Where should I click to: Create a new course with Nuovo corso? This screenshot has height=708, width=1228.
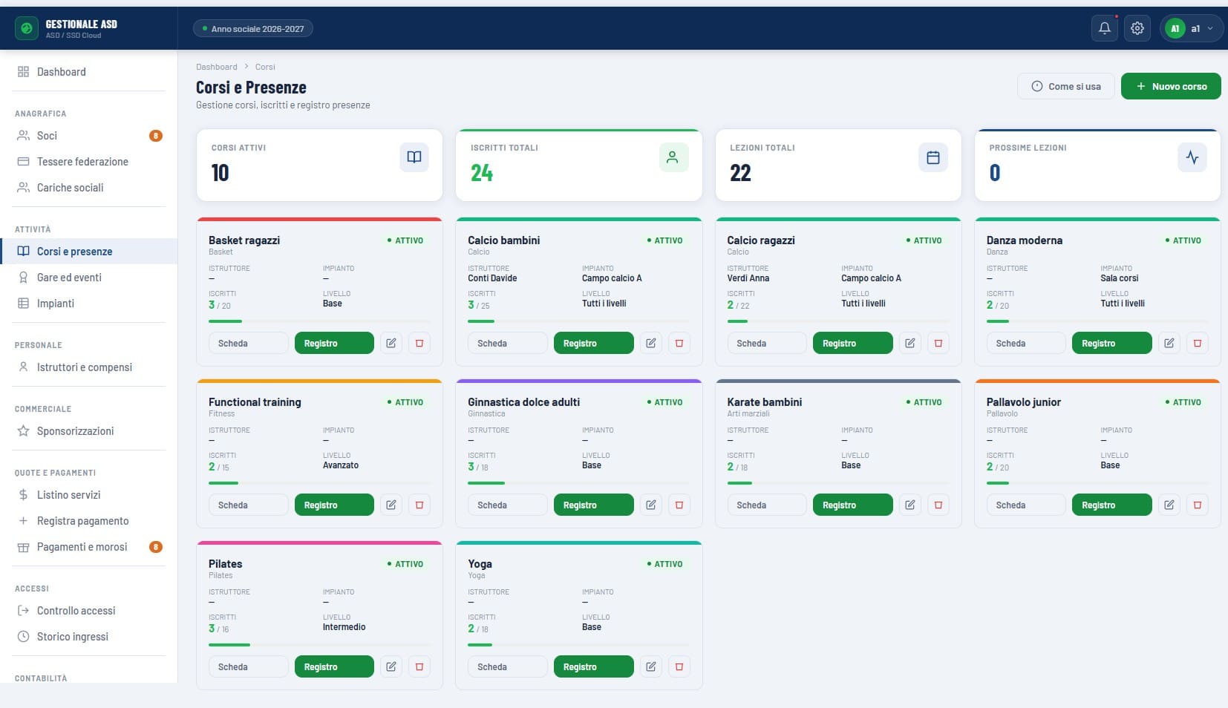[x=1171, y=86]
